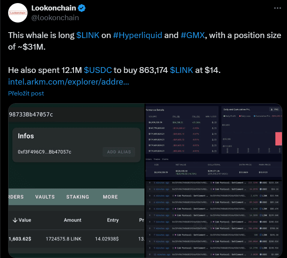Image resolution: width=287 pixels, height=258 pixels.
Task: Click the Přeložit post translate link
Action: [26, 93]
